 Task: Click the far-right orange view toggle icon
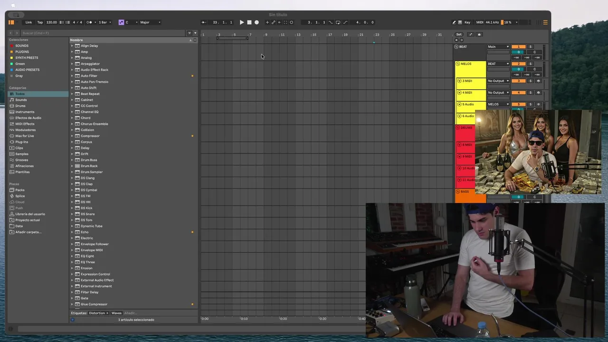(x=545, y=22)
